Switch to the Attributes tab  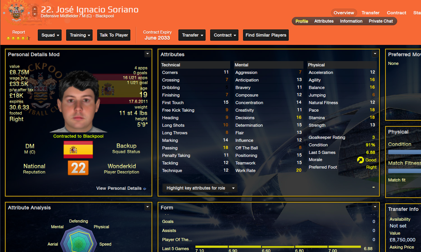tap(324, 21)
